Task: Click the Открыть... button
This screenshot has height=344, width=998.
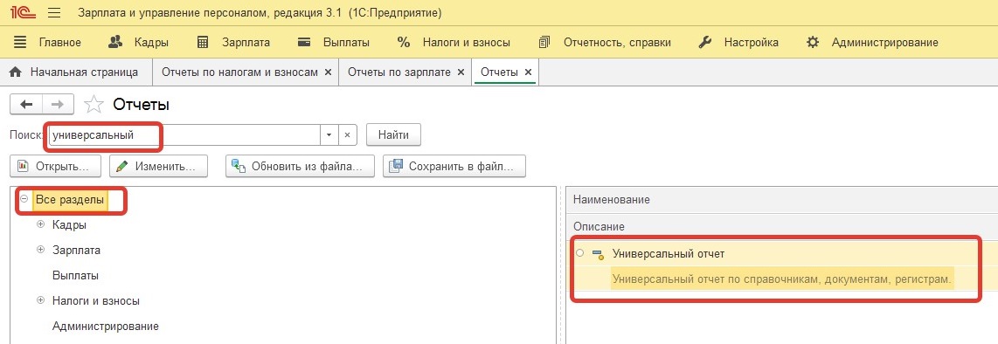Action: [55, 166]
